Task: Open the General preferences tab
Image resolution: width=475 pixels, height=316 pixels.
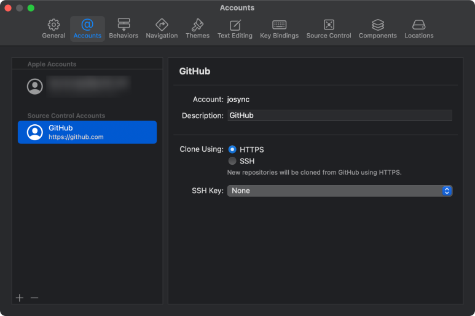Action: (53, 29)
